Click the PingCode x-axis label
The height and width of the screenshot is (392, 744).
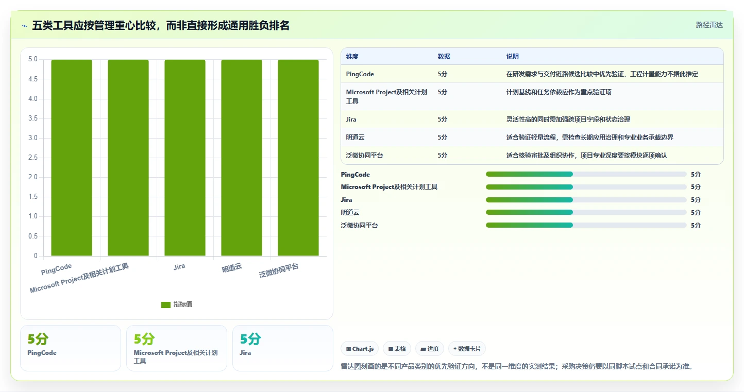[57, 269]
